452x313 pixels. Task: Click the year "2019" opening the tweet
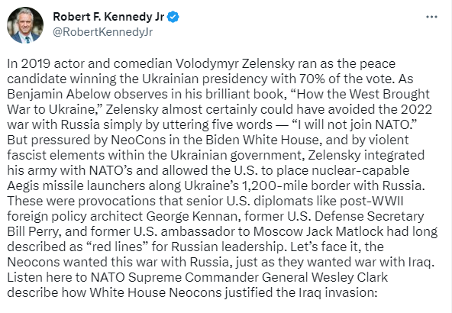[x=36, y=63]
